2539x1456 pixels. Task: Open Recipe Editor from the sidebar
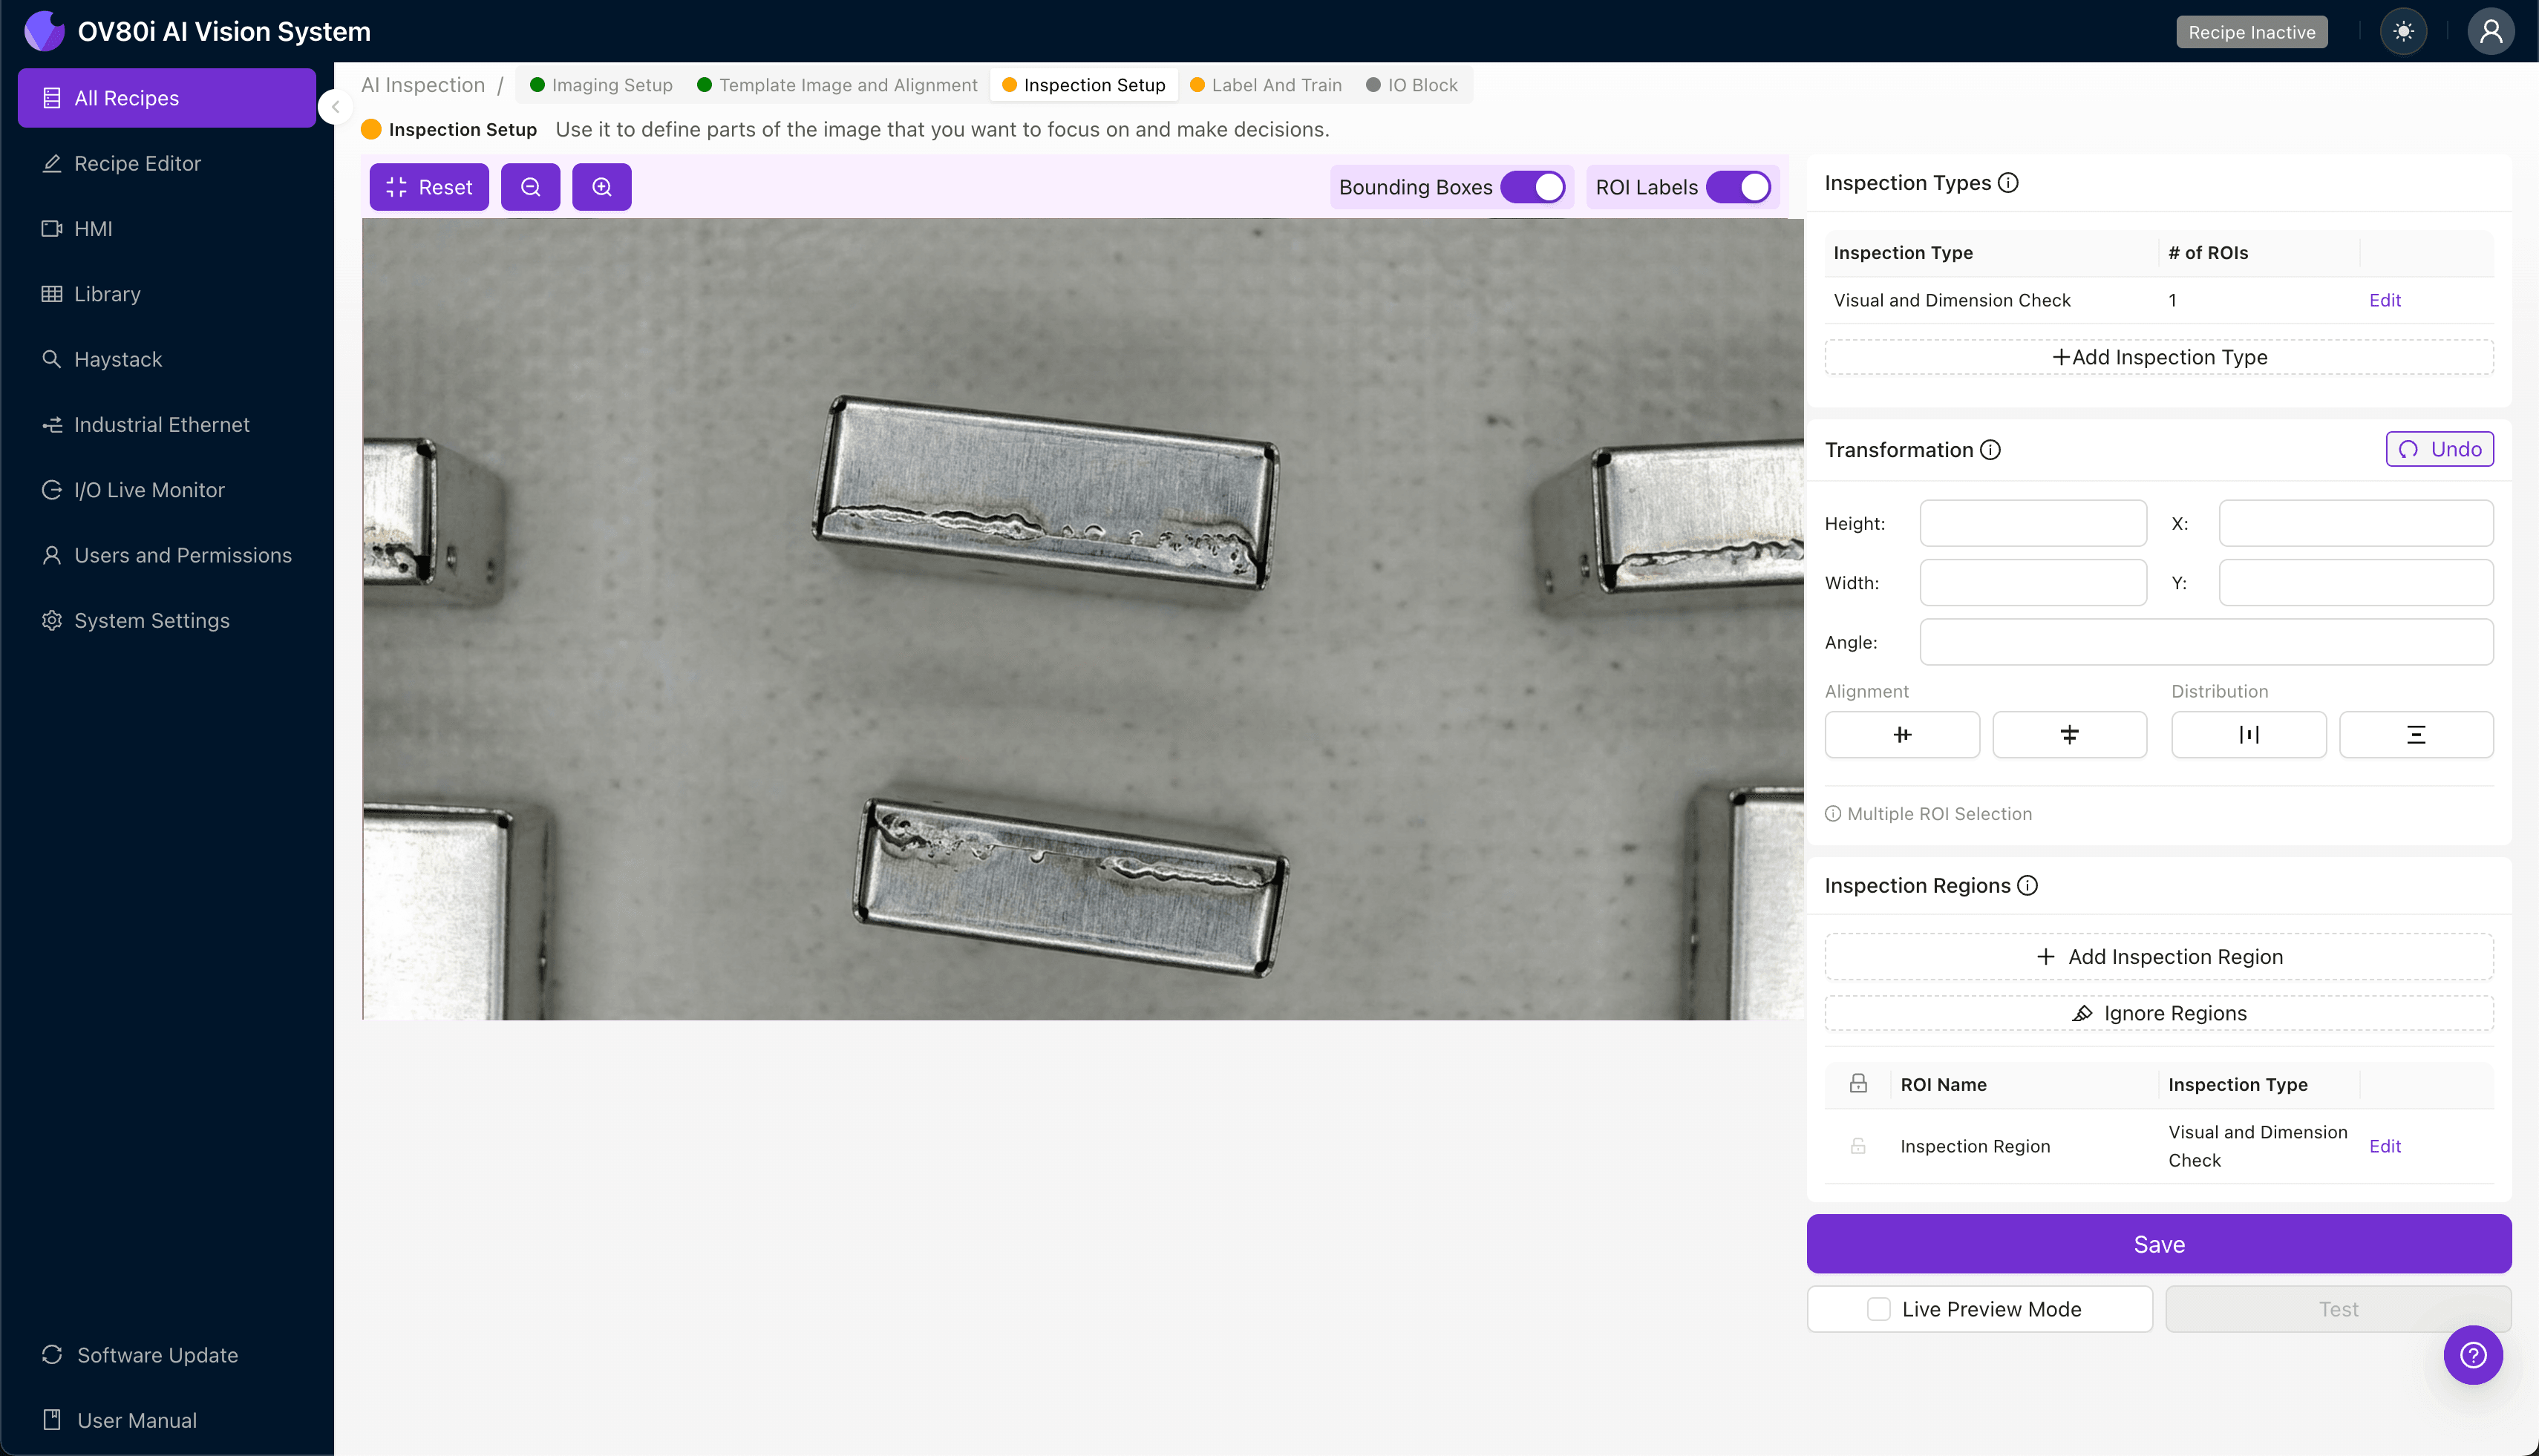coord(137,163)
